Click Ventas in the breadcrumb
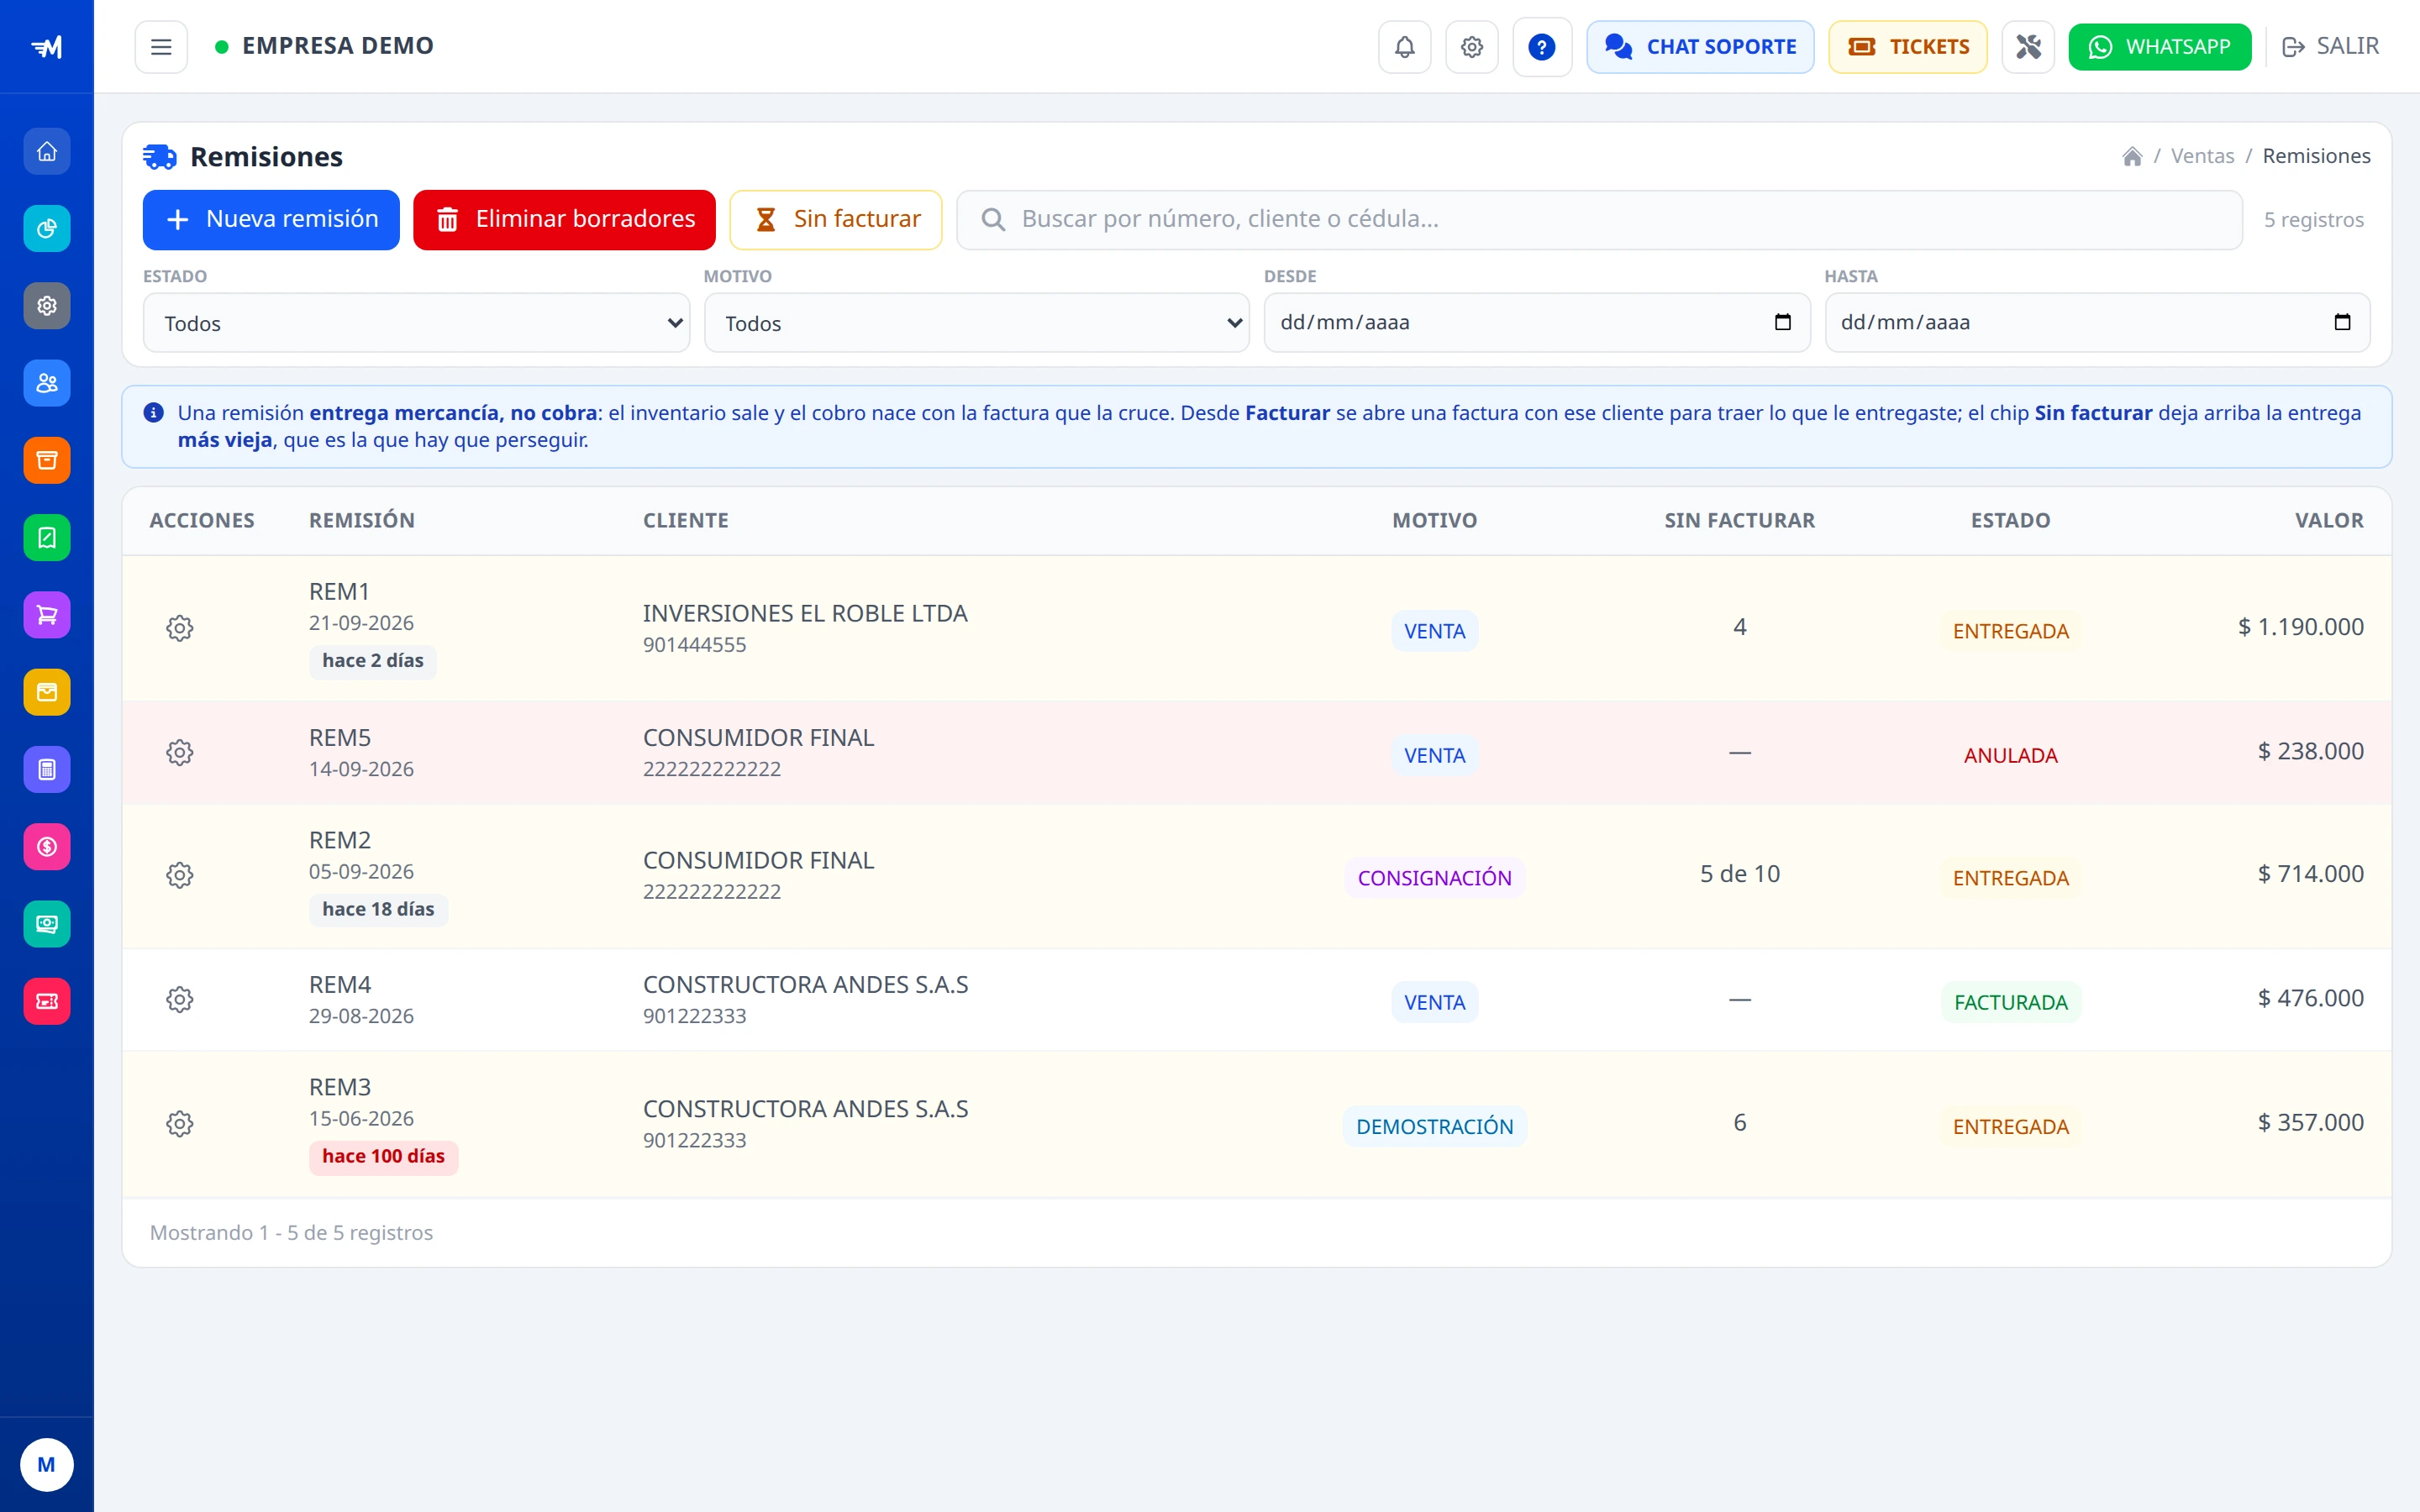This screenshot has height=1512, width=2420. click(x=2202, y=156)
